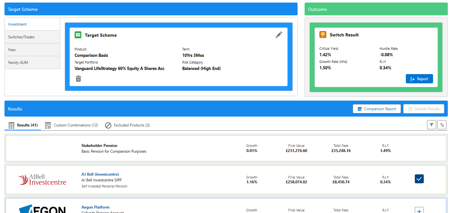The height and width of the screenshot is (213, 451).
Task: Untick the AJ Bell Investcentre selected checkbox
Action: point(419,179)
